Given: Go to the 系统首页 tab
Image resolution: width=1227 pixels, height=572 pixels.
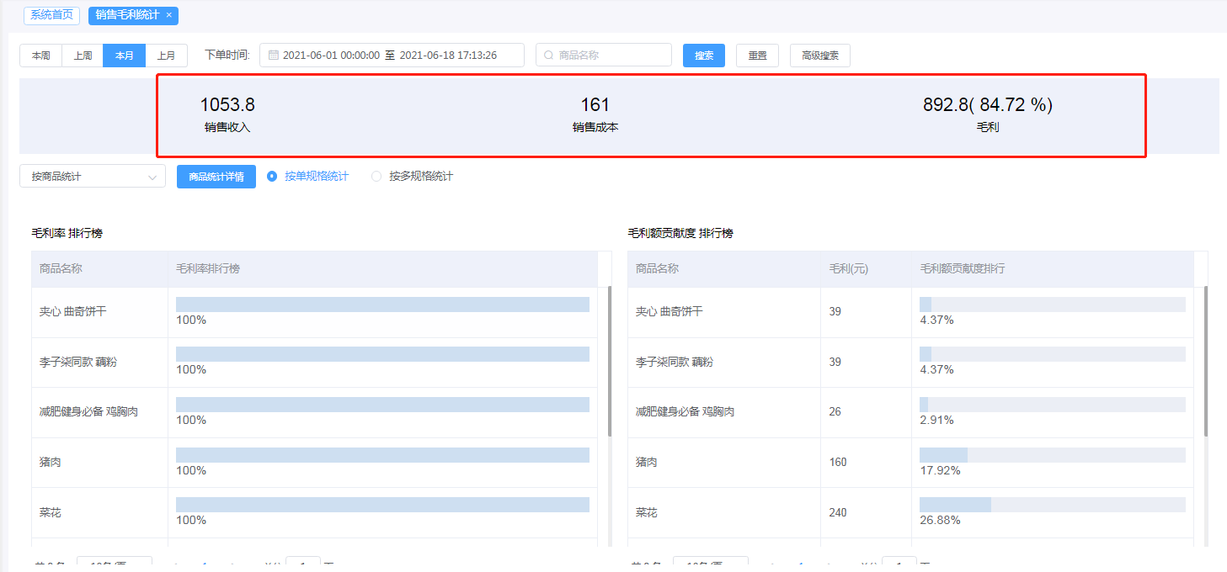Looking at the screenshot, I should 51,15.
